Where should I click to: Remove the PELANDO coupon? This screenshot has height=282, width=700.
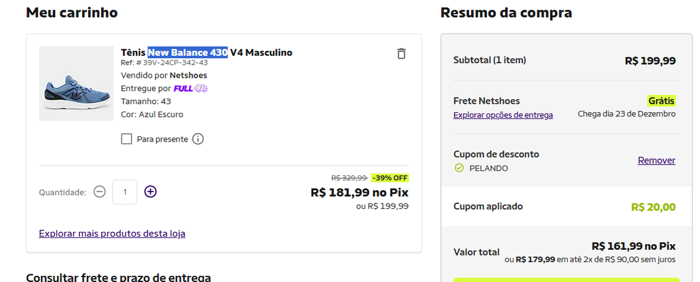pos(657,161)
